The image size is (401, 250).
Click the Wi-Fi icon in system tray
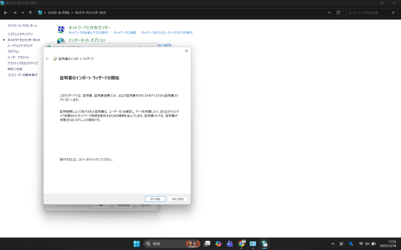(360, 243)
